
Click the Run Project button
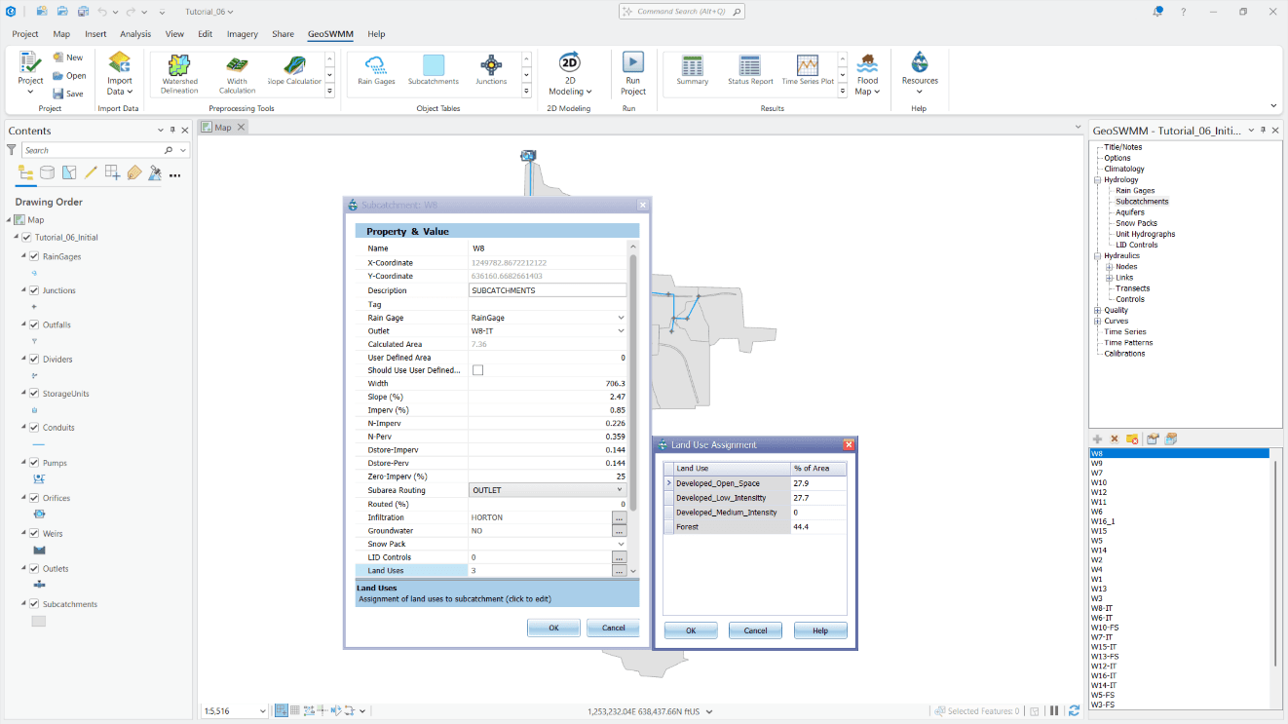click(x=632, y=71)
